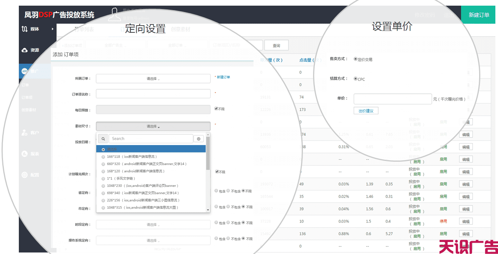498x254 pixels.
Task: Click 退出 logout in the top header
Action: [449, 15]
